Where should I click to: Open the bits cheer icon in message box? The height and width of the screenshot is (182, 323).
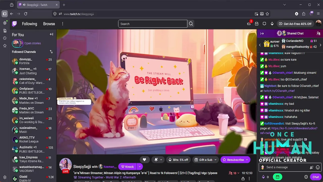tap(312, 167)
